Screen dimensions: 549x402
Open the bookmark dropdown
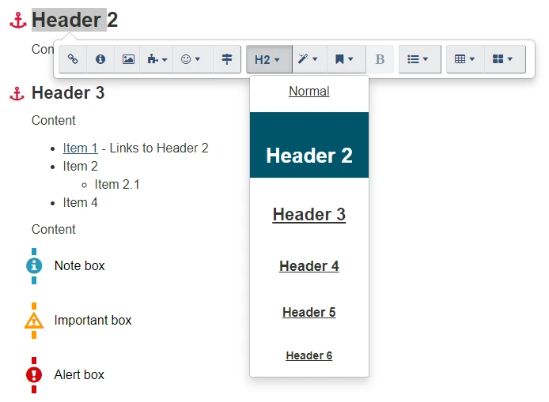tap(346, 59)
